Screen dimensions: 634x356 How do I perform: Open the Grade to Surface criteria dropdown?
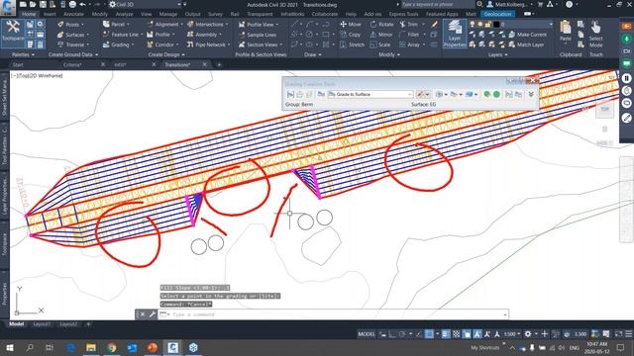point(370,94)
